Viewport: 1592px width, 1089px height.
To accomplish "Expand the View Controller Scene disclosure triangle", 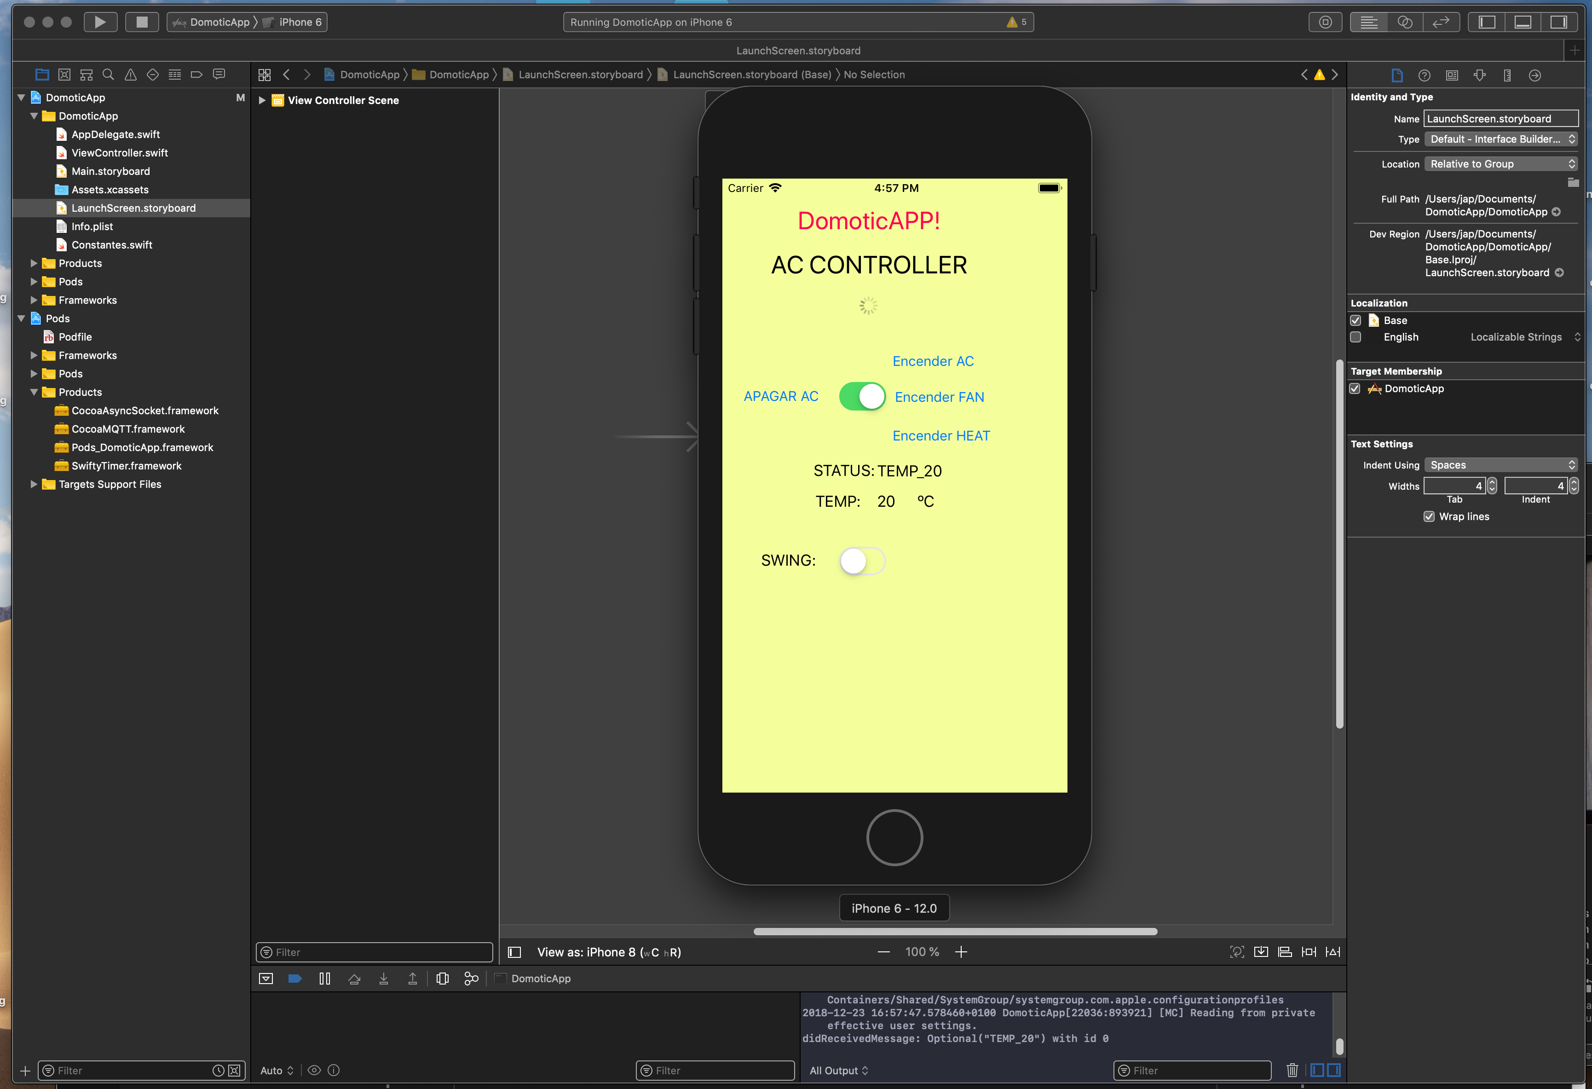I will click(262, 100).
